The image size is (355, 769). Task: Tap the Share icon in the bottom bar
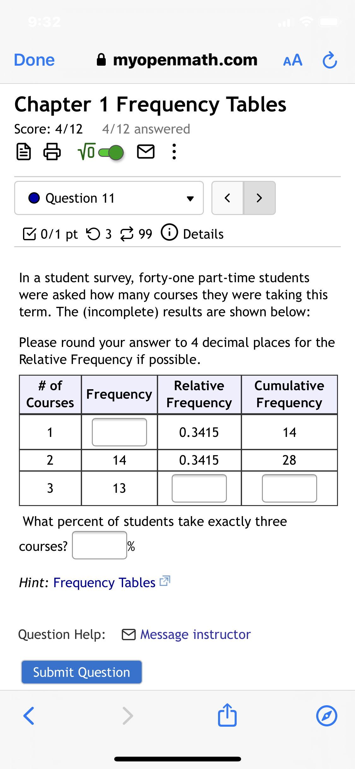[x=227, y=716]
